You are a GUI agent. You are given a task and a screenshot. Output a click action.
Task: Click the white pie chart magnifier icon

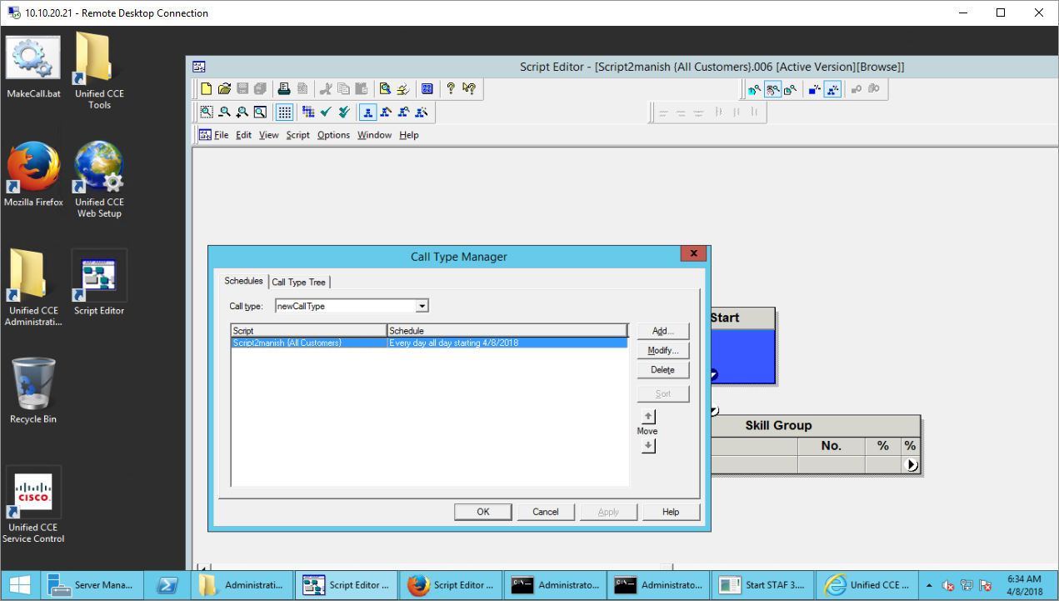point(790,89)
